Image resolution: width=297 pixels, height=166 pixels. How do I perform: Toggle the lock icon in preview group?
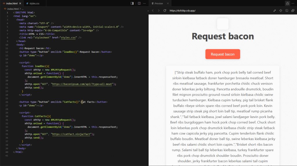[287, 3]
